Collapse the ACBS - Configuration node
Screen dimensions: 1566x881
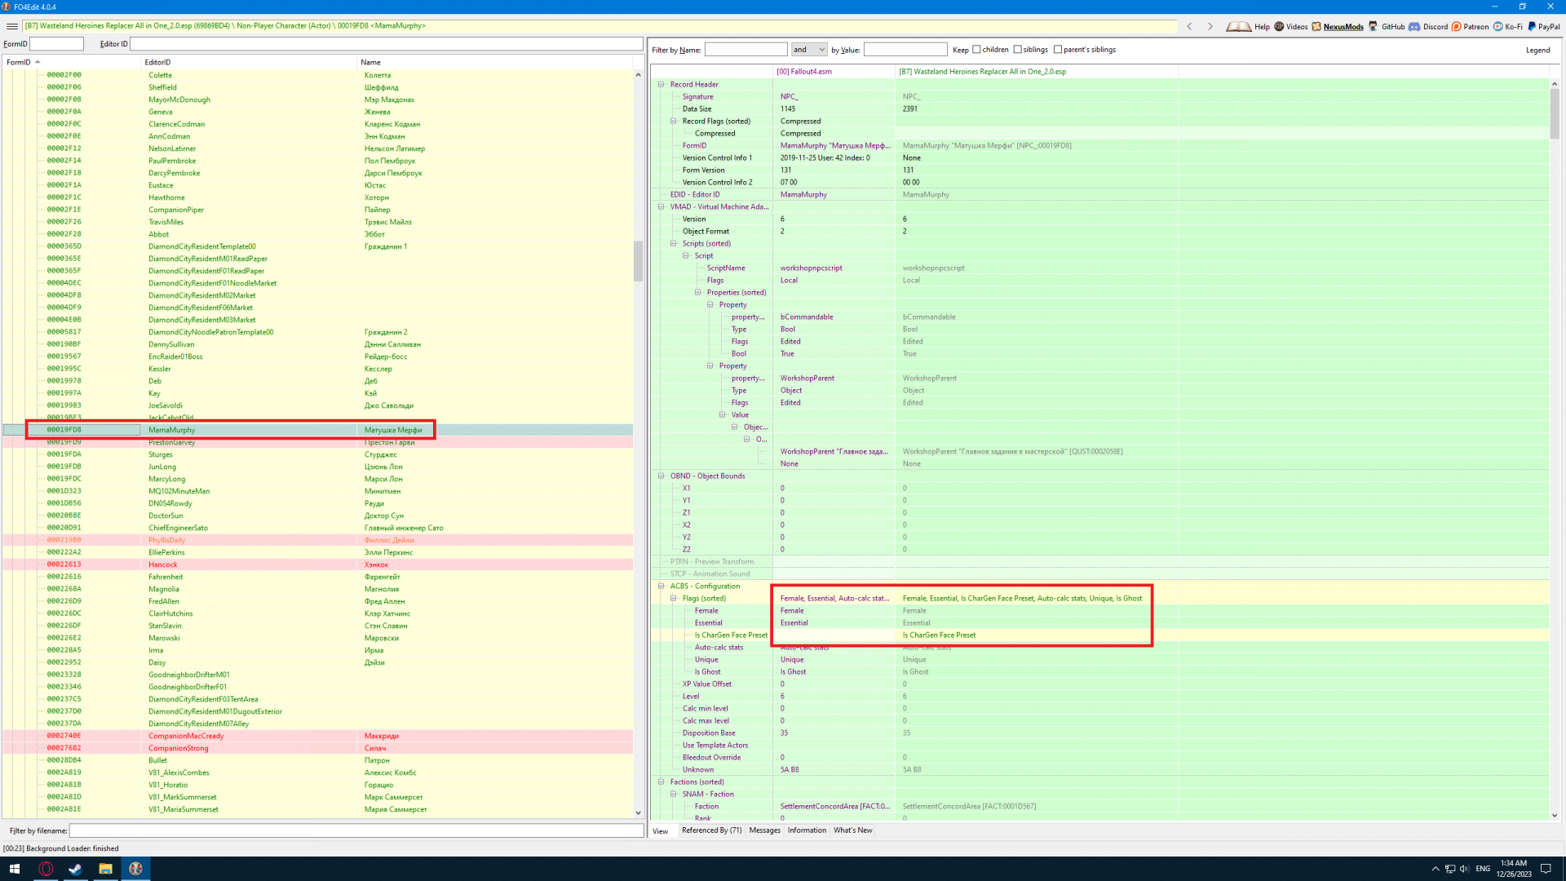pyautogui.click(x=661, y=586)
